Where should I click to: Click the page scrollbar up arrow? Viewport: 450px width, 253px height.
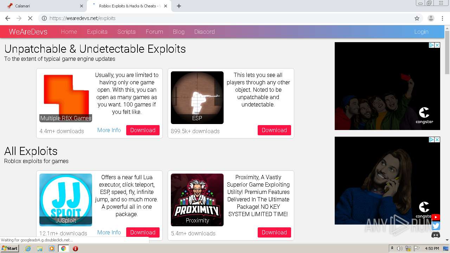(x=447, y=28)
